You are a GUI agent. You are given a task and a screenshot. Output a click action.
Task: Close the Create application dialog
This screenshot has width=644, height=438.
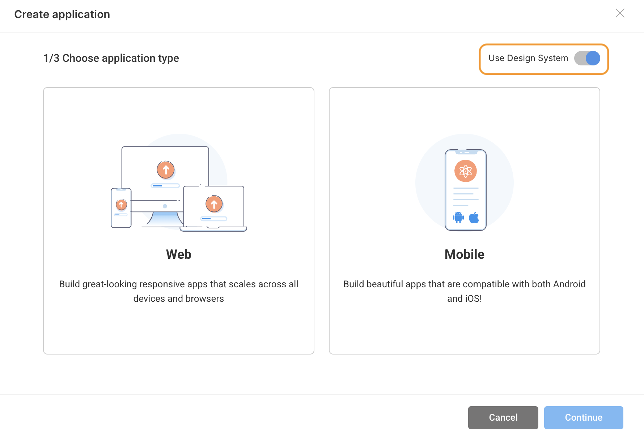[x=620, y=13]
